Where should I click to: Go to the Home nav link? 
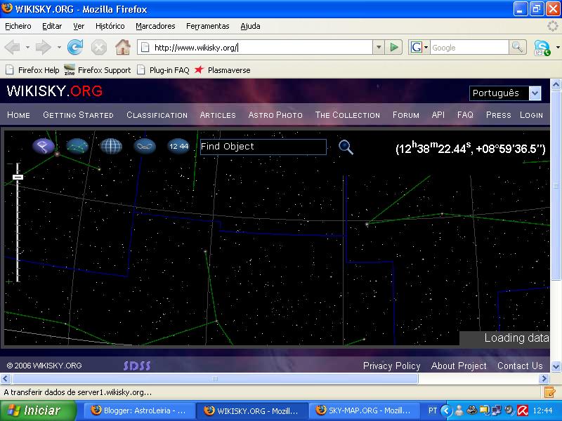tap(19, 115)
